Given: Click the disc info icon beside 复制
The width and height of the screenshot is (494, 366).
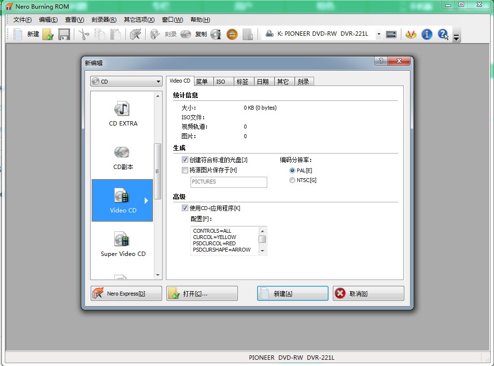Looking at the screenshot, I should coord(216,34).
